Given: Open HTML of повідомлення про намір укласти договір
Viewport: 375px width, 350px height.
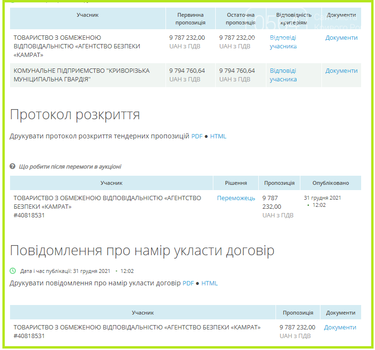Looking at the screenshot, I should coord(210,283).
